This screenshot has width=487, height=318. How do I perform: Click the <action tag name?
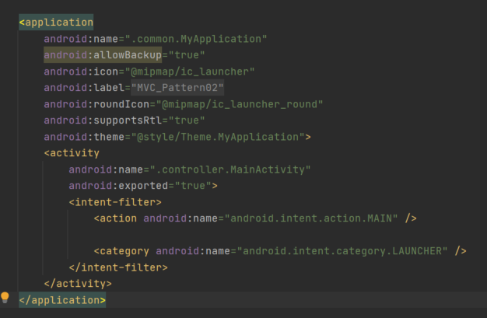click(115, 218)
